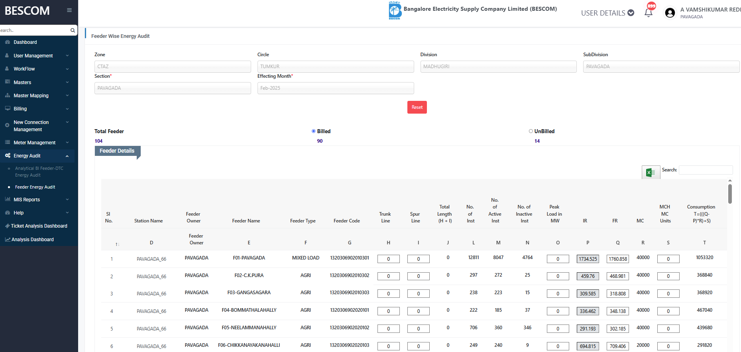Click the Section PAVAGADA field

pos(173,88)
